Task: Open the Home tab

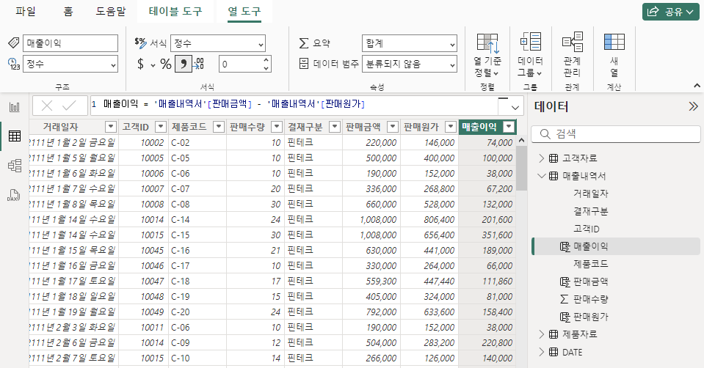Action: coord(68,12)
